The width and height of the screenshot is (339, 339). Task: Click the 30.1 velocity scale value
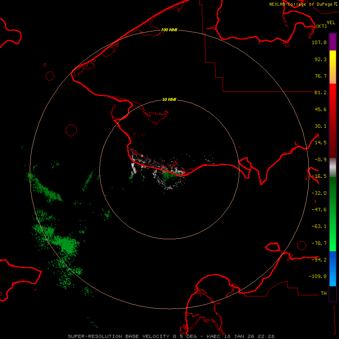(x=321, y=126)
